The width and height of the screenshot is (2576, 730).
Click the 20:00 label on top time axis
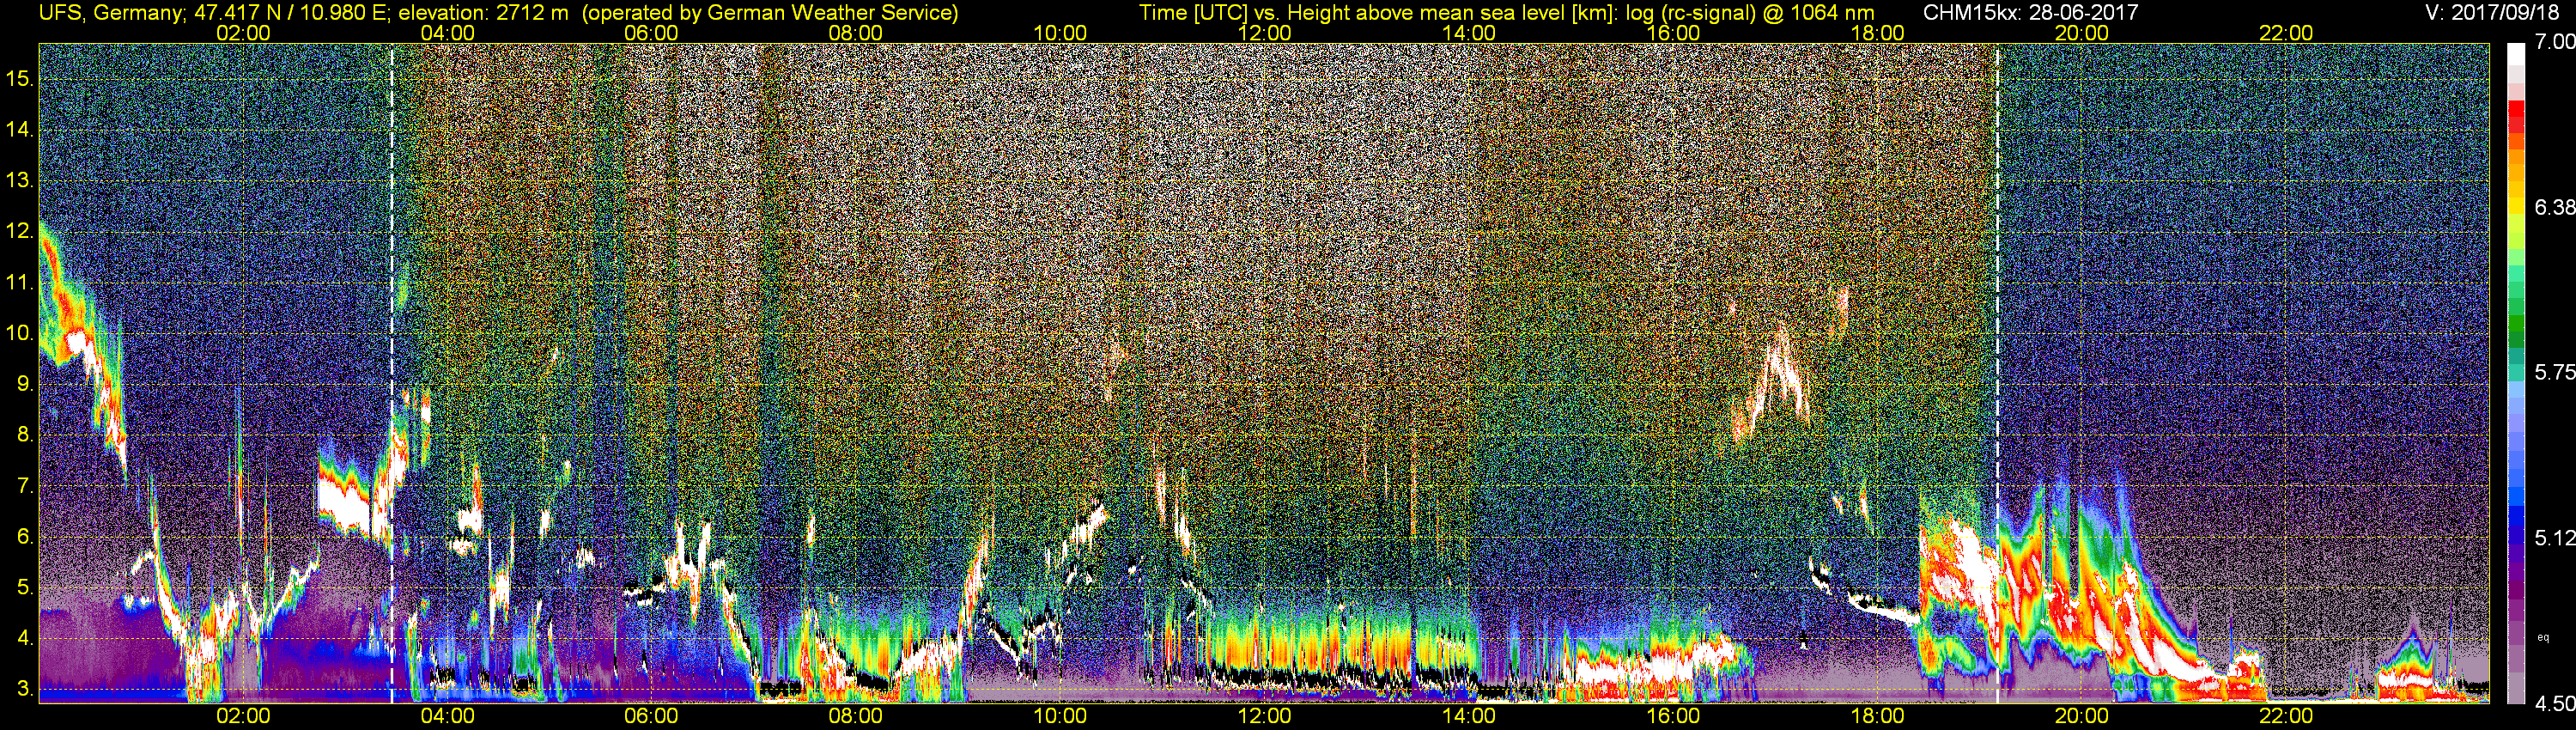(x=2082, y=33)
